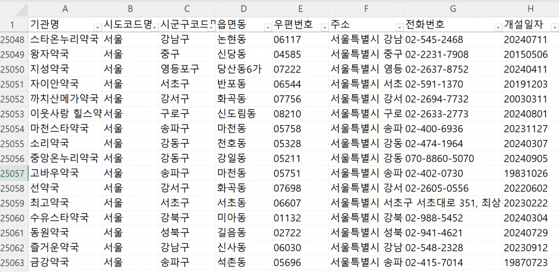Select cell containing 동원약국
The width and height of the screenshot is (559, 272).
point(65,232)
